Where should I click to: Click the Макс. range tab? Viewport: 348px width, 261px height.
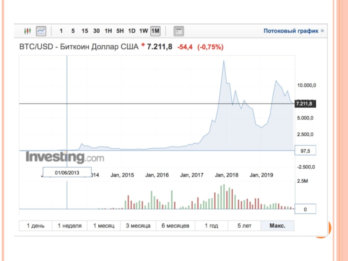(x=277, y=226)
